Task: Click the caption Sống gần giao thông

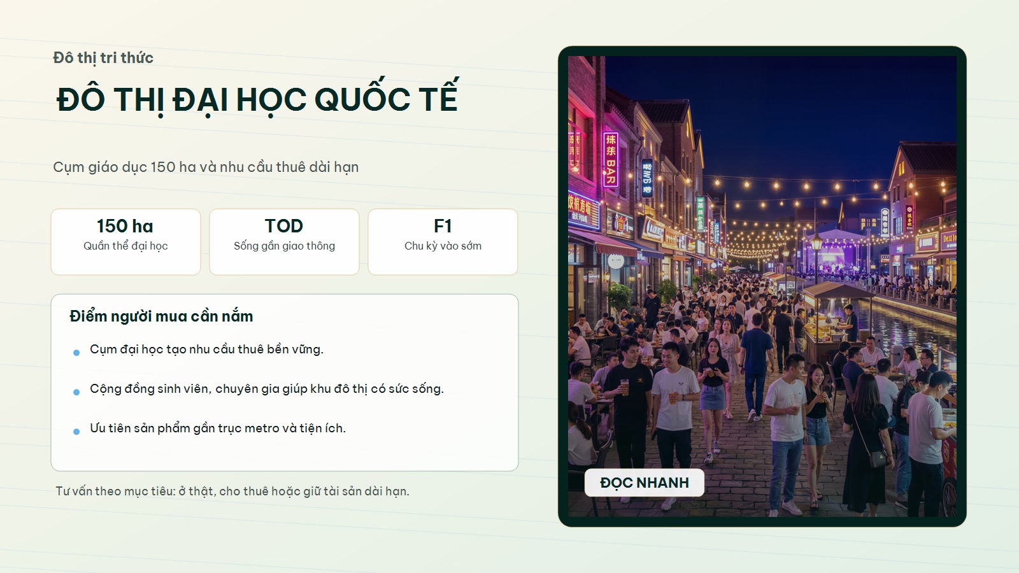Action: coord(284,246)
